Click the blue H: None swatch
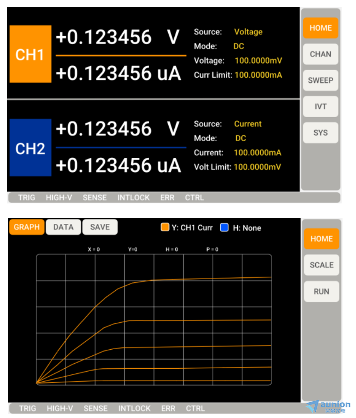 224,228
